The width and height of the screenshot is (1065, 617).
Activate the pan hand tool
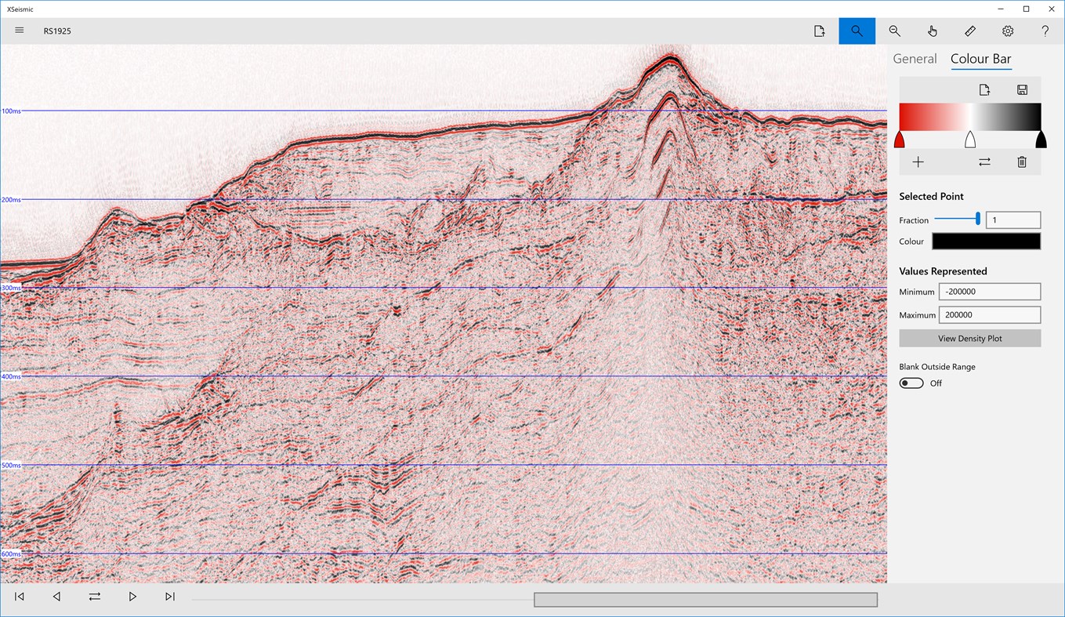(x=932, y=31)
